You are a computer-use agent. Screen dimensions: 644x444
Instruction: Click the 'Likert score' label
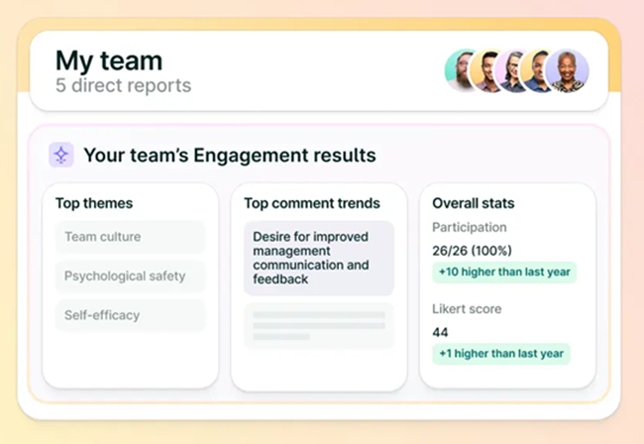[467, 309]
